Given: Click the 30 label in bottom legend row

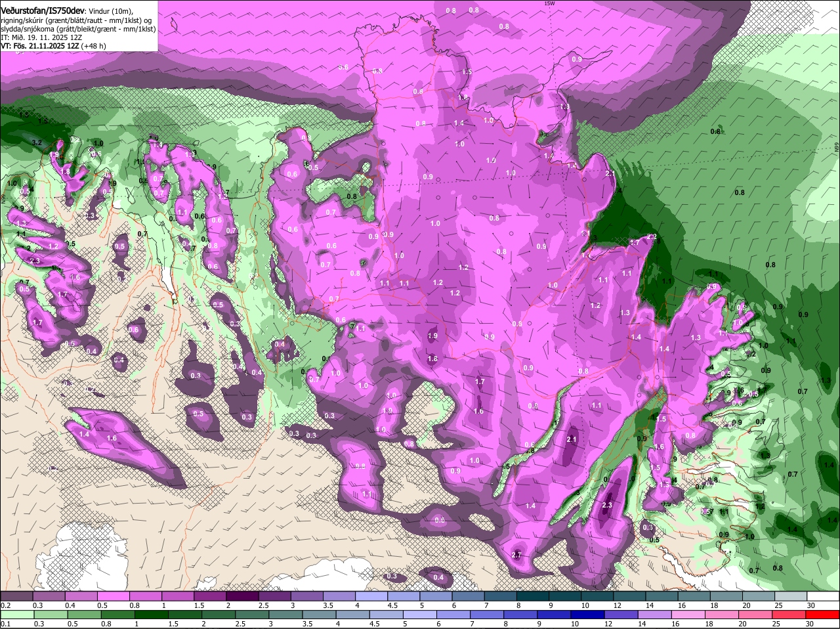Looking at the screenshot, I should [x=810, y=624].
